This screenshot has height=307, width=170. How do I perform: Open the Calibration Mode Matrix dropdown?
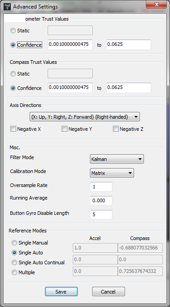pos(112,173)
